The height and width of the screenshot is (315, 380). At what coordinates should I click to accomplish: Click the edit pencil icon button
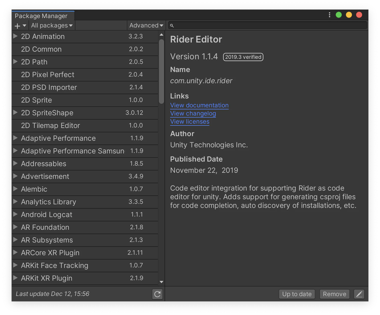[x=359, y=294]
